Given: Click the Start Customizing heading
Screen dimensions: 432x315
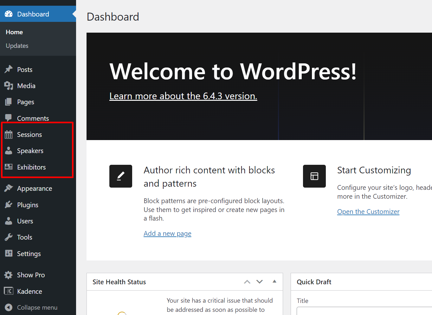Looking at the screenshot, I should coord(374,170).
